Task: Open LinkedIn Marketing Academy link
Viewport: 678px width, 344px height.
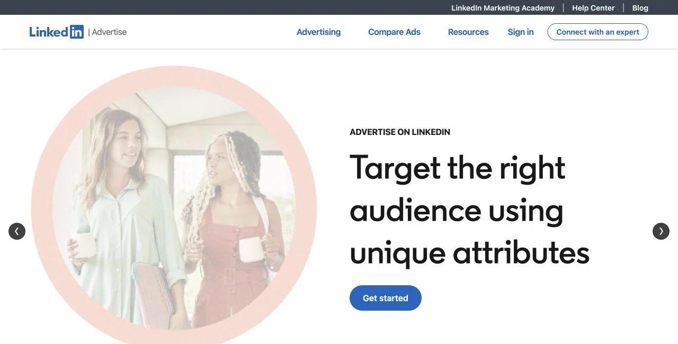Action: pyautogui.click(x=503, y=8)
